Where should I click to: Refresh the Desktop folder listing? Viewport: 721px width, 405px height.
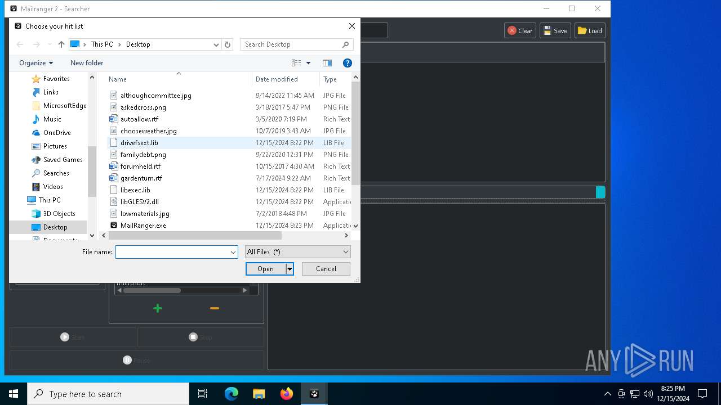click(x=228, y=44)
